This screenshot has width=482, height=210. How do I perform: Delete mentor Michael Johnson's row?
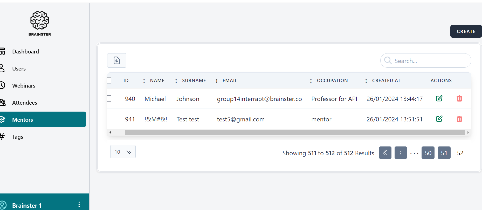(x=459, y=98)
